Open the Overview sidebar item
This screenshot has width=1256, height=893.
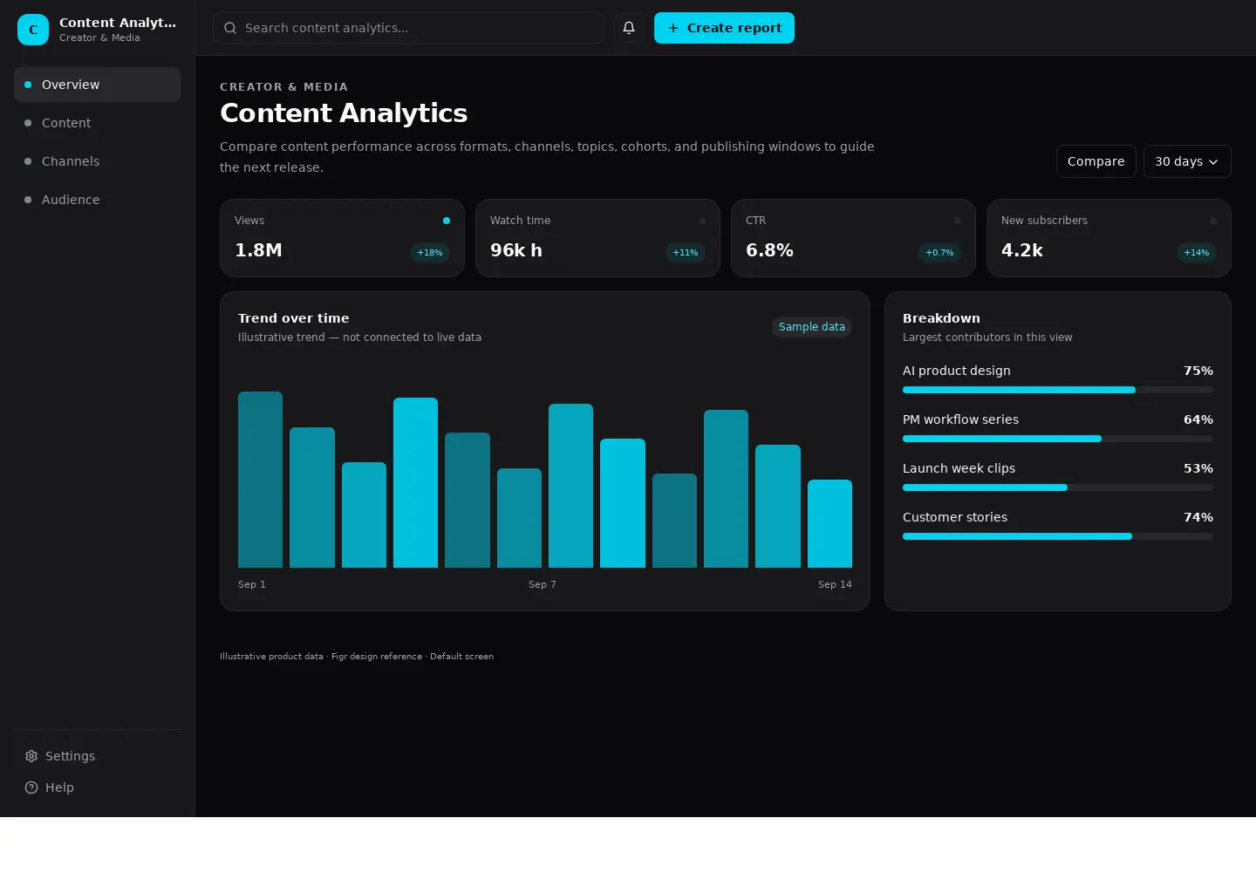click(x=98, y=85)
